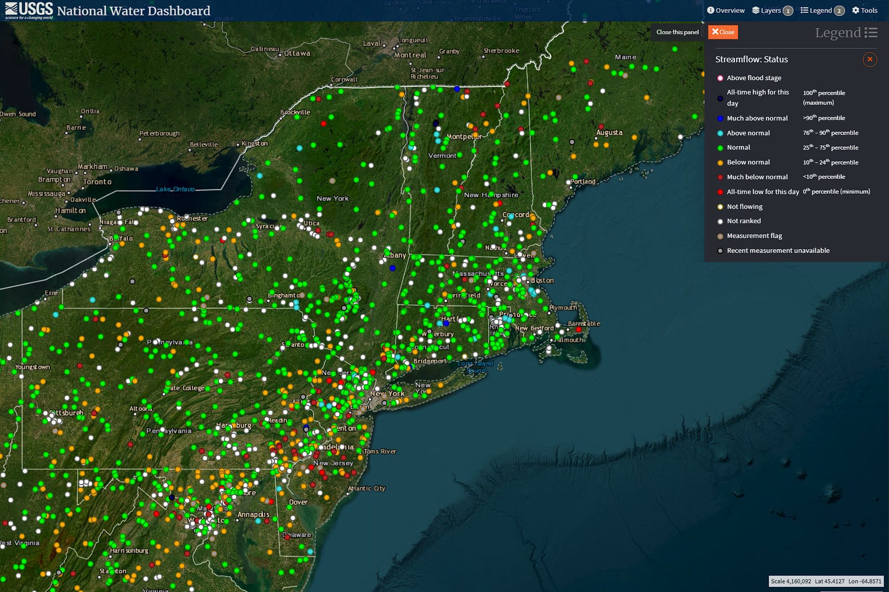
Task: Click the Not ranked white legend dot
Action: (x=720, y=222)
